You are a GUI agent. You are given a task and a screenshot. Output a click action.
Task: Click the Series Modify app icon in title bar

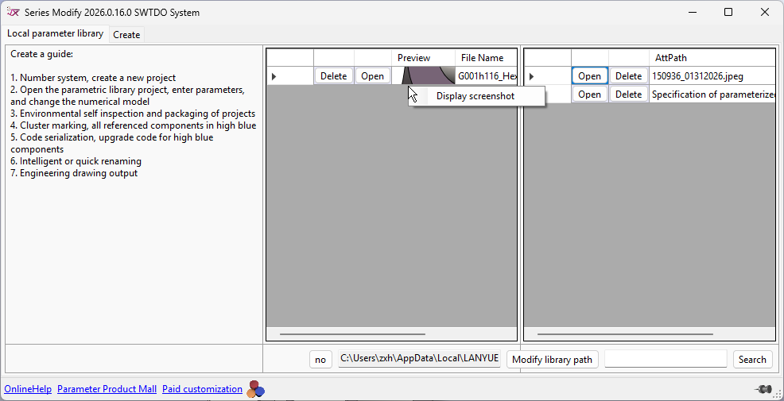13,12
